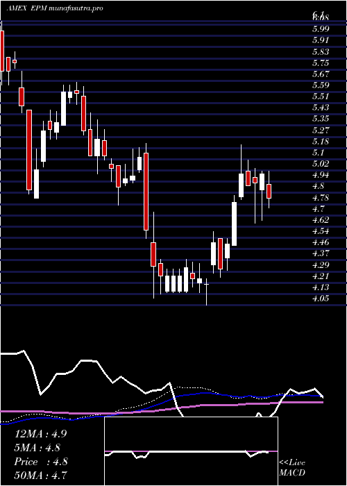
Task: Click the <<Live MACD label
Action: click(x=292, y=468)
